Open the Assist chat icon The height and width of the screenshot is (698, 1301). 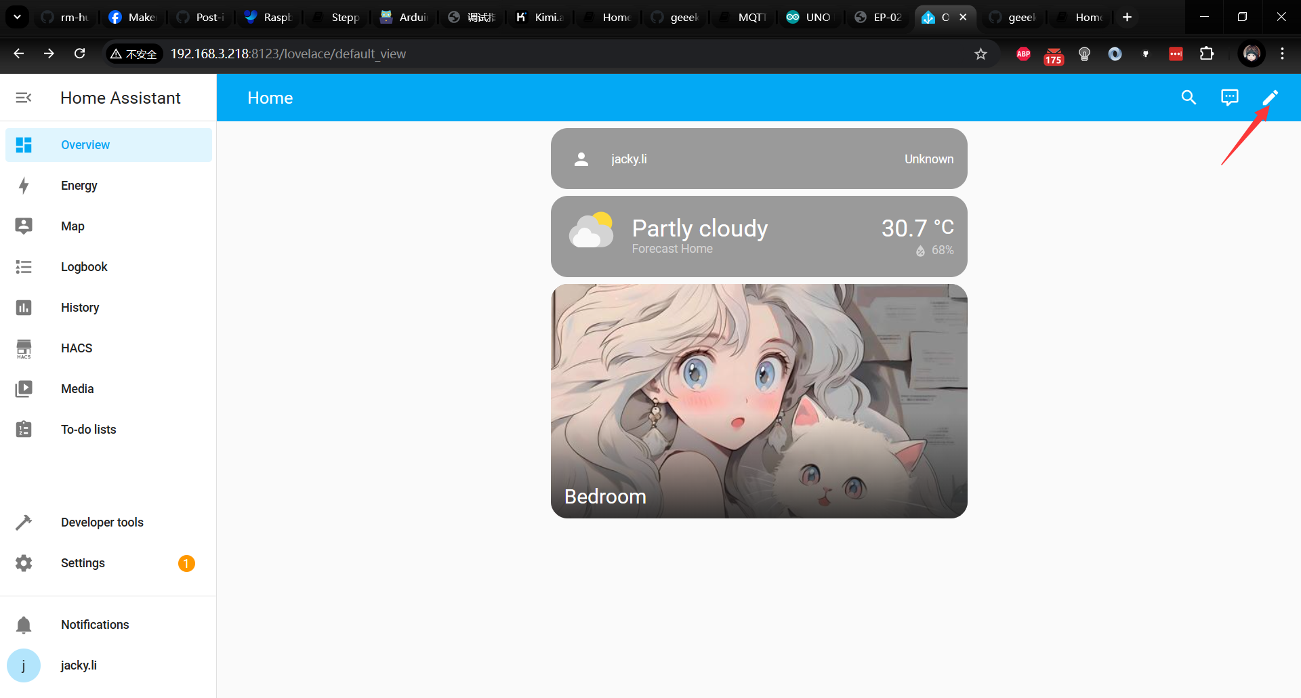[x=1229, y=98]
